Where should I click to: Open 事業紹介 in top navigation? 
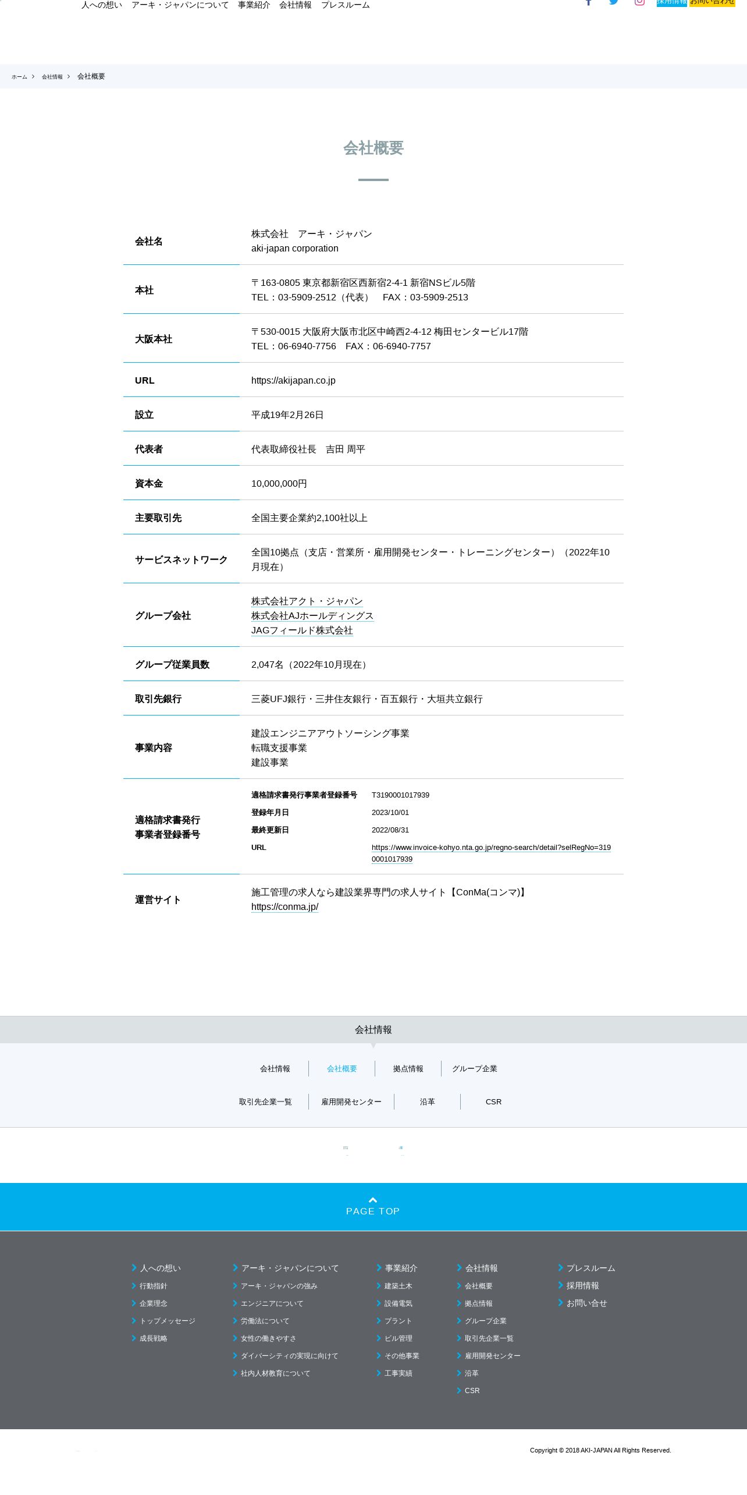pyautogui.click(x=254, y=5)
